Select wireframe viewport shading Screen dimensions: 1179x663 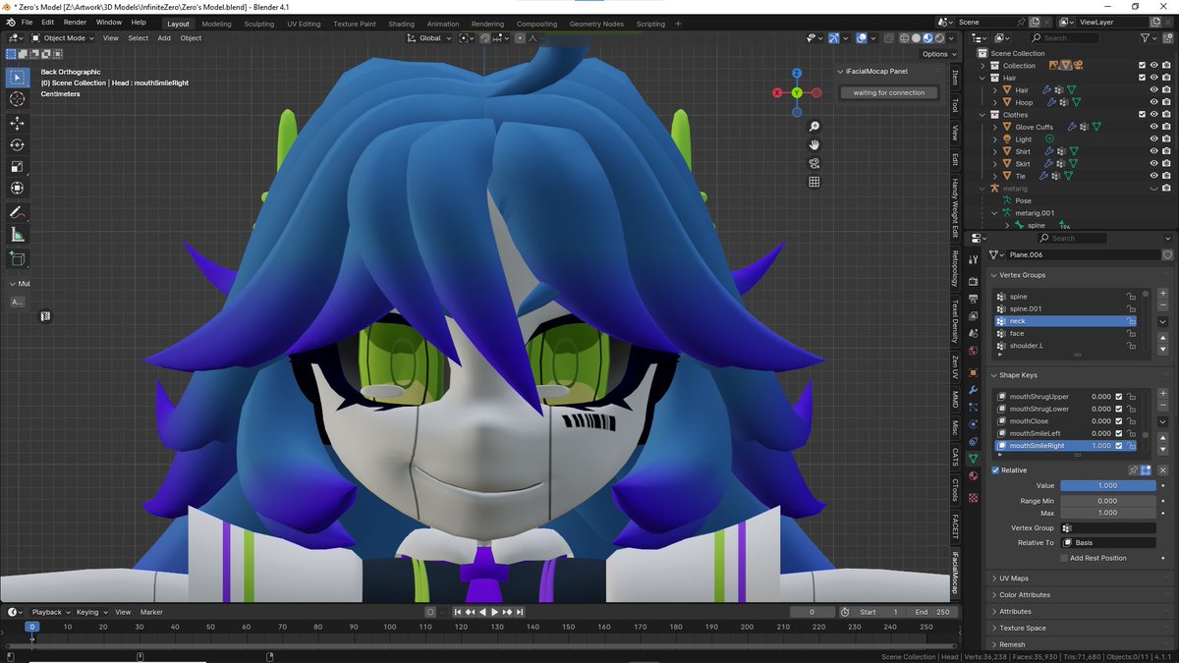[904, 38]
